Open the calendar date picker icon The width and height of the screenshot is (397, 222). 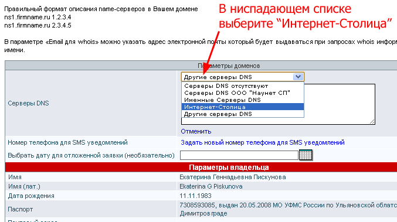coord(306,155)
